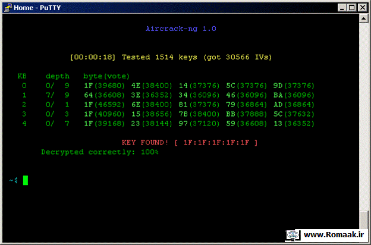Viewport: 371px width, 245px height.
Task: Click the "KB" column header
Action: click(22, 76)
